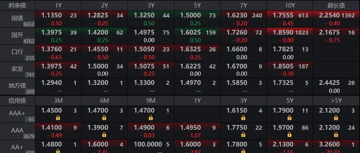The height and width of the screenshot is (153, 360).
Task: Click 国开 10Y change value -0.80
Action: click(x=286, y=40)
